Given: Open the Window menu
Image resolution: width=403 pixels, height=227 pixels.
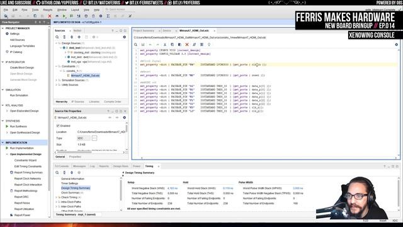Looking at the screenshot, I should tap(62, 10).
